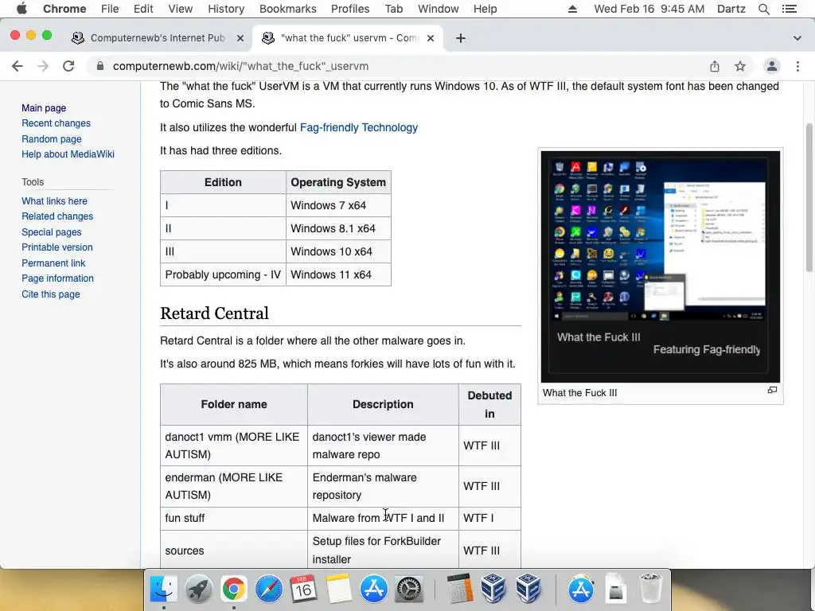Open the Apple menu
Viewport: 815px width, 611px height.
[21, 9]
